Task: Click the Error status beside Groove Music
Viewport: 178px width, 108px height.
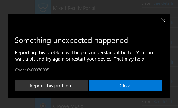Action: [x=146, y=101]
